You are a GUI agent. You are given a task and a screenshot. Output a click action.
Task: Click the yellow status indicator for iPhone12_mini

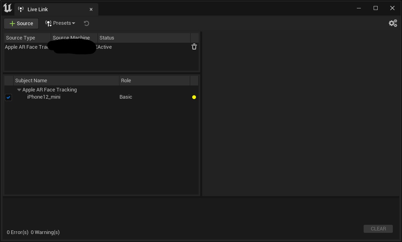[194, 97]
